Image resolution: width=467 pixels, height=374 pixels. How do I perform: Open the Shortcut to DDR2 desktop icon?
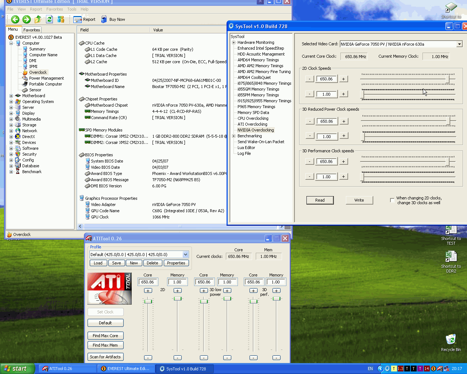[x=451, y=262]
